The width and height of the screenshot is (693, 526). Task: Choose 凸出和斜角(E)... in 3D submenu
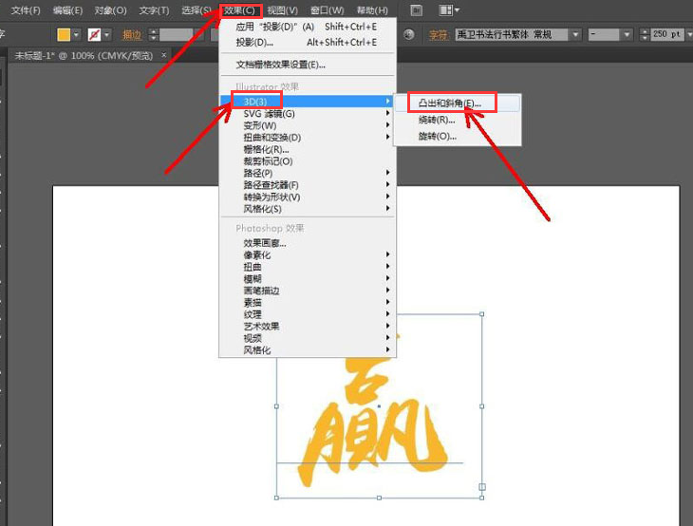457,103
